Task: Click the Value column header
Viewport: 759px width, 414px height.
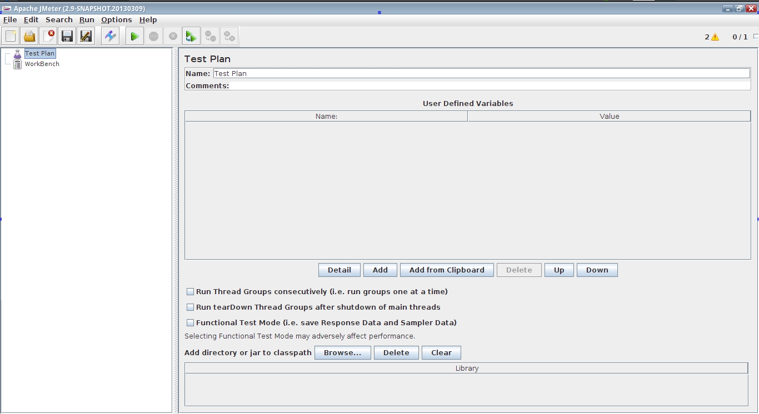Action: pos(609,116)
